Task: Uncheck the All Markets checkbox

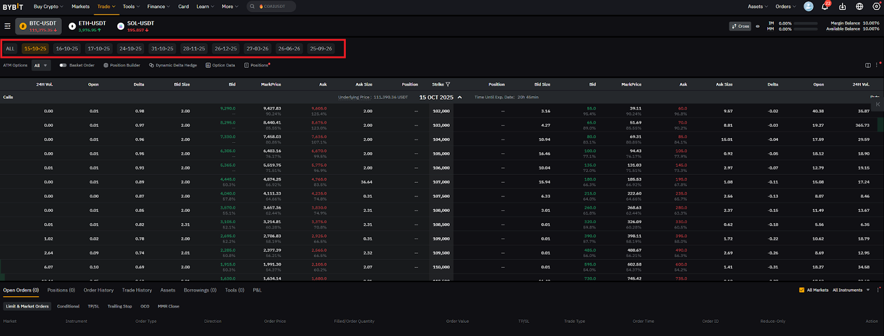Action: (802, 290)
